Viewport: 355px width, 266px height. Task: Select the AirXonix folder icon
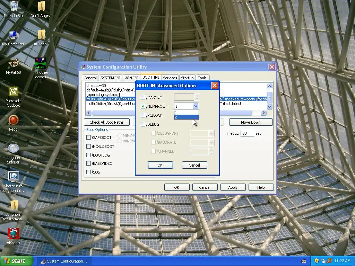coord(41,37)
